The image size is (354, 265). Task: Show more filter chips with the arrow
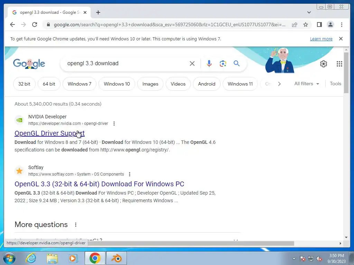coord(279,84)
